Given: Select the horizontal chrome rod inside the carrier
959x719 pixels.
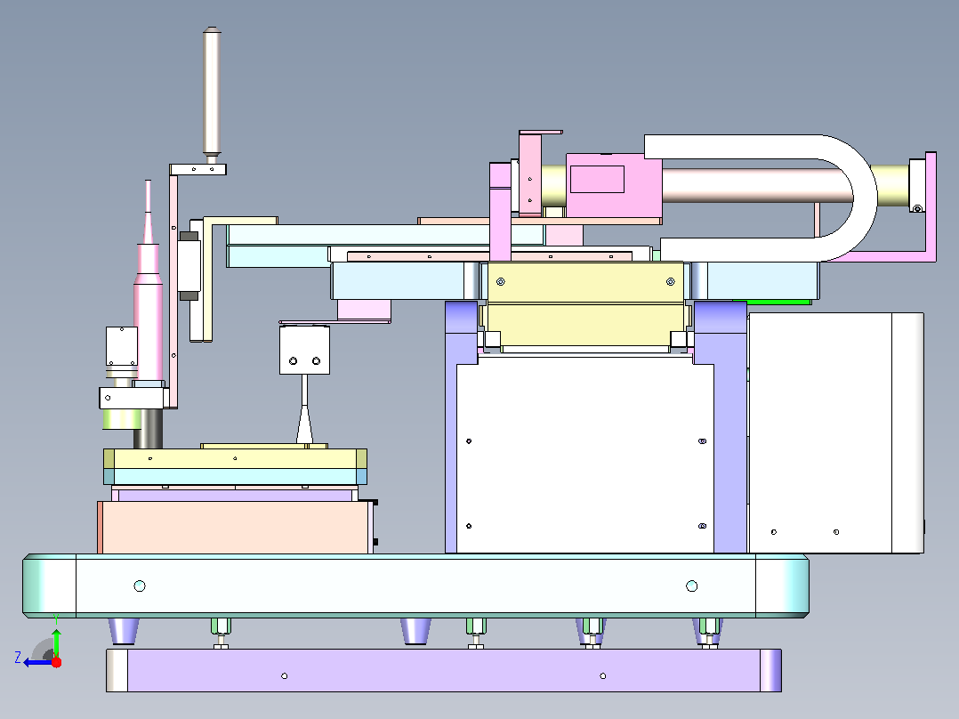Looking at the screenshot, I should point(757,186).
